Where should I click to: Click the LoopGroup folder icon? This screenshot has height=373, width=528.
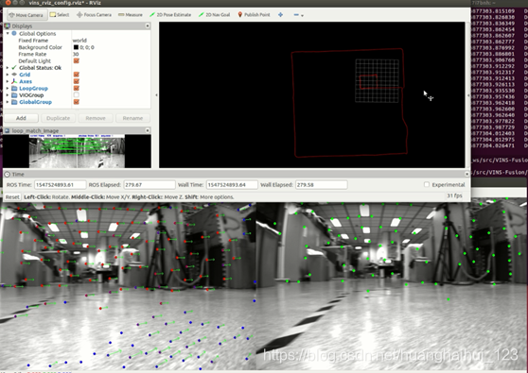point(14,89)
